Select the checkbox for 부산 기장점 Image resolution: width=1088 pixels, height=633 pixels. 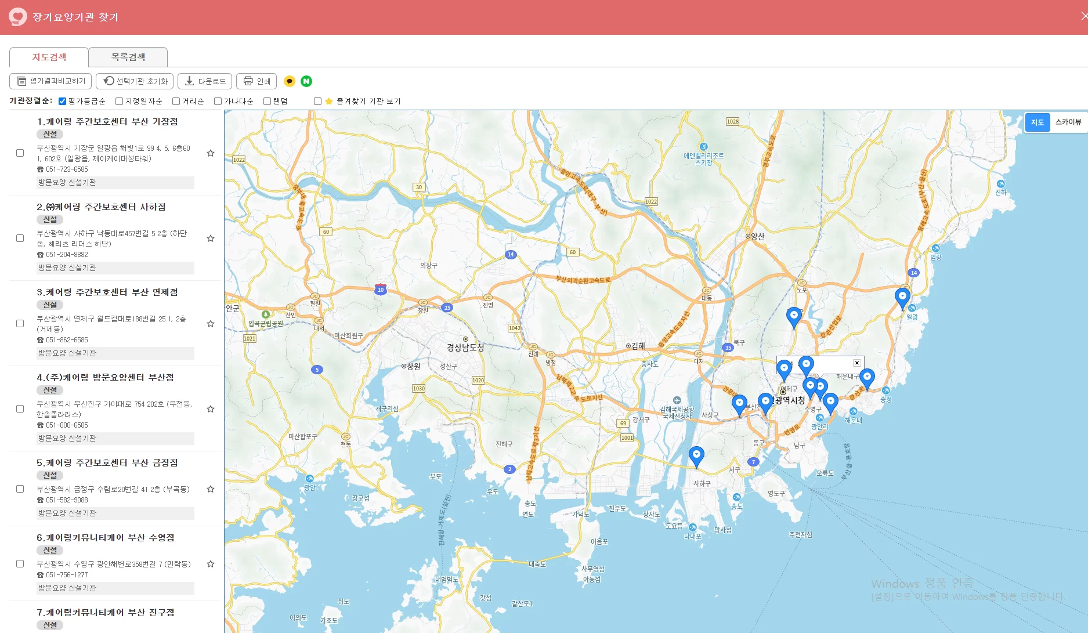click(20, 153)
